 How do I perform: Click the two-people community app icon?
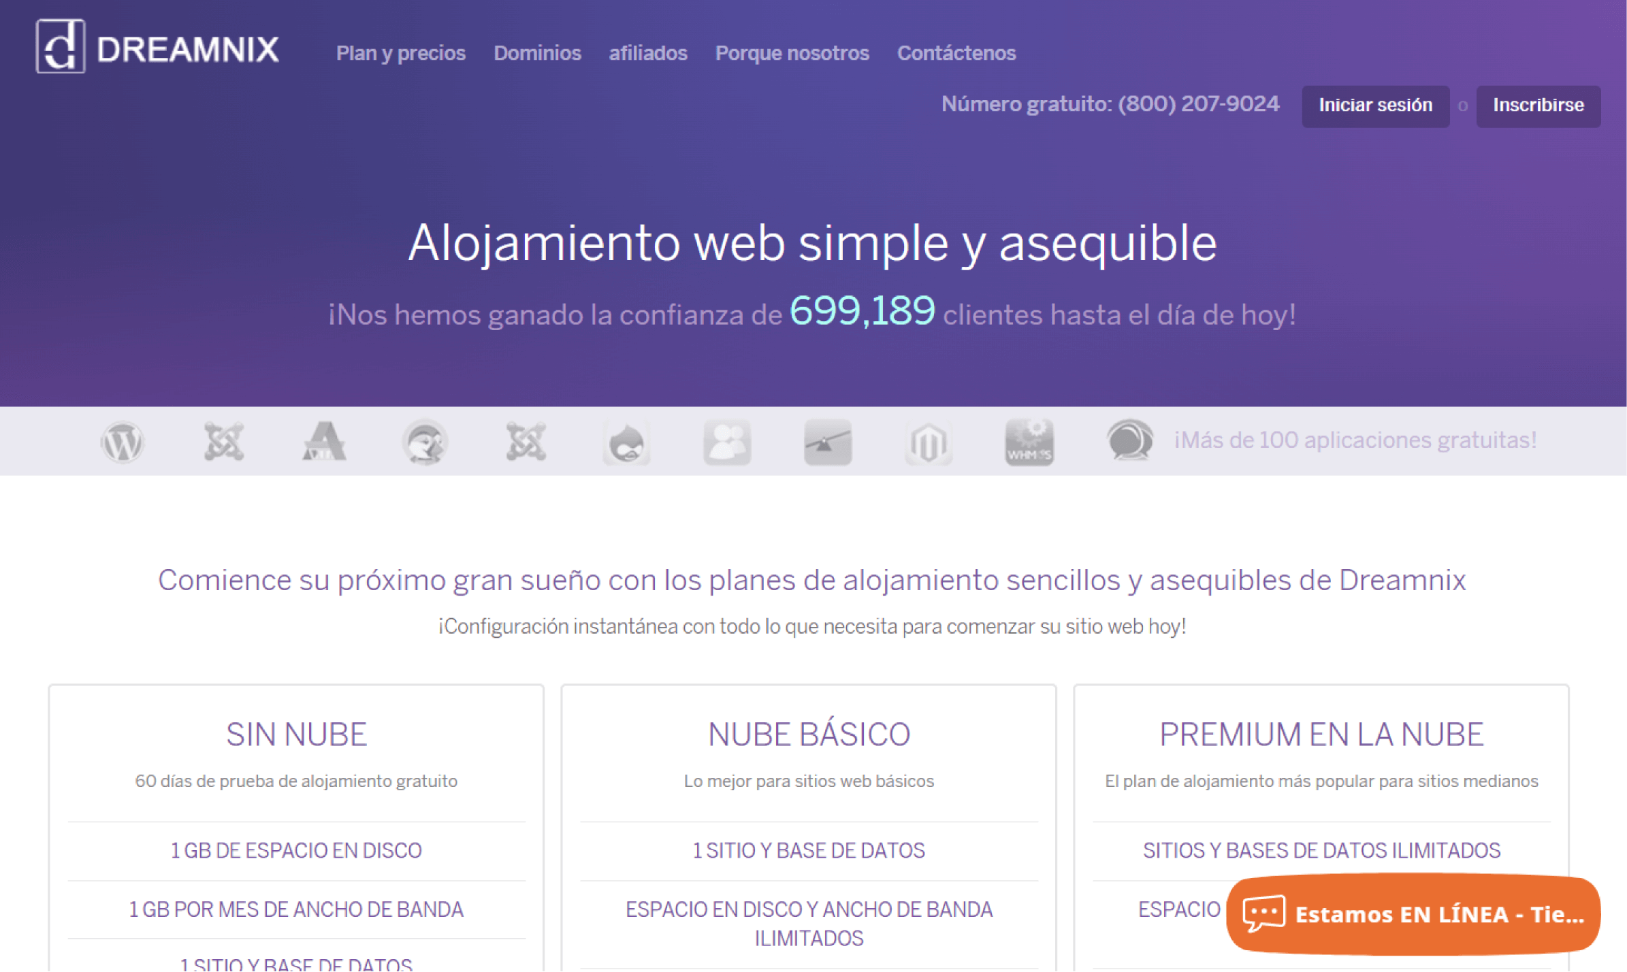point(727,442)
